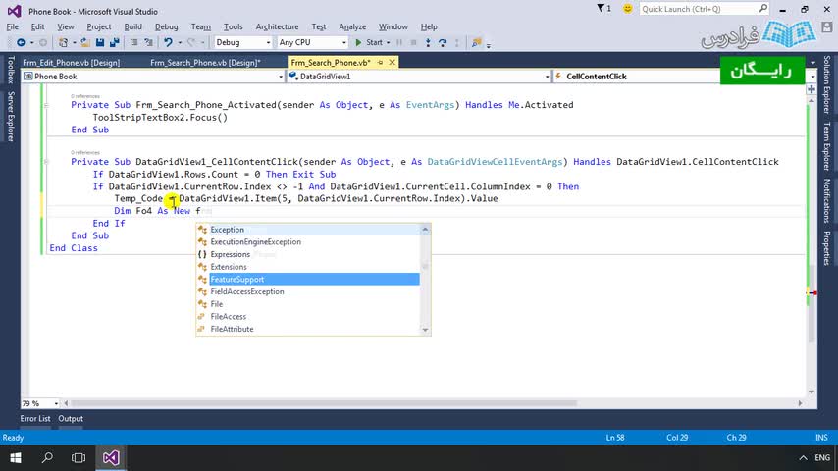Save the current file with disk icon

[x=100, y=42]
